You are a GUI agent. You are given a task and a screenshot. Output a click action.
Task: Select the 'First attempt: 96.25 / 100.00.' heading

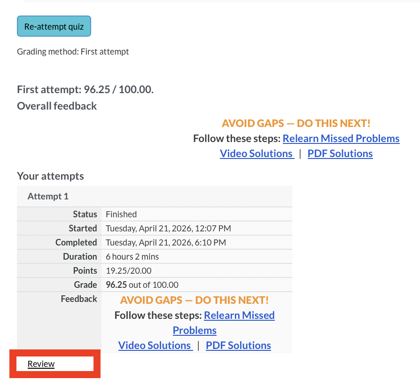(x=85, y=89)
